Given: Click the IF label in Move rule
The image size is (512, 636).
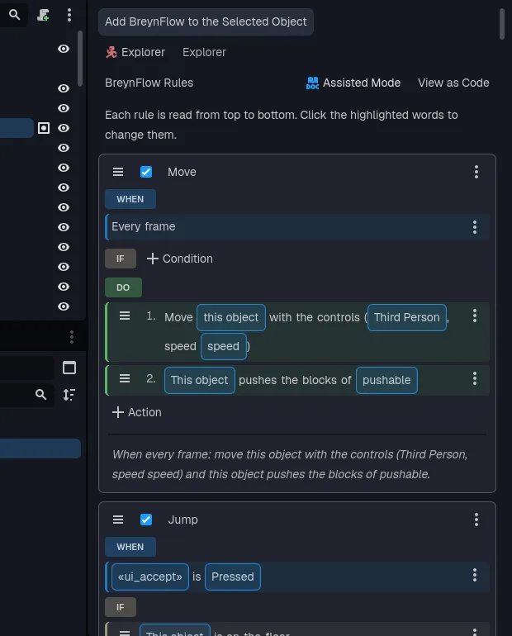Looking at the screenshot, I should point(121,259).
